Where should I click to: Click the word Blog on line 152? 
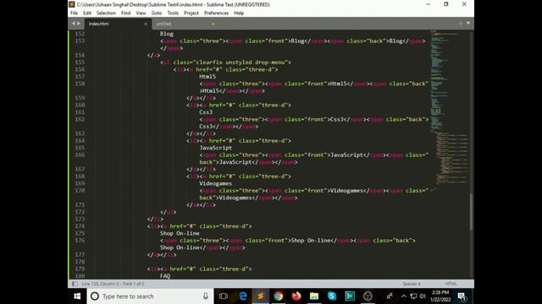(167, 34)
